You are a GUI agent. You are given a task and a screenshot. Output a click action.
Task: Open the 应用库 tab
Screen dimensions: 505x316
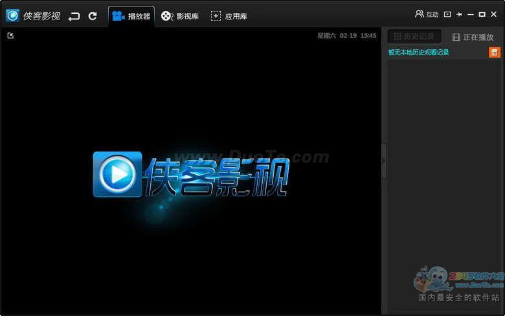(229, 16)
